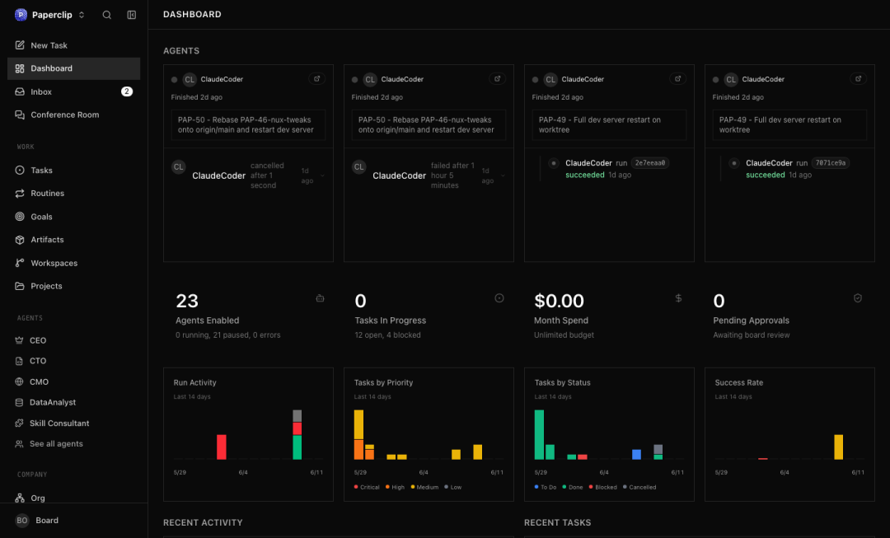Click the Critical legend swatch in Tasks by Priority

[x=356, y=487]
